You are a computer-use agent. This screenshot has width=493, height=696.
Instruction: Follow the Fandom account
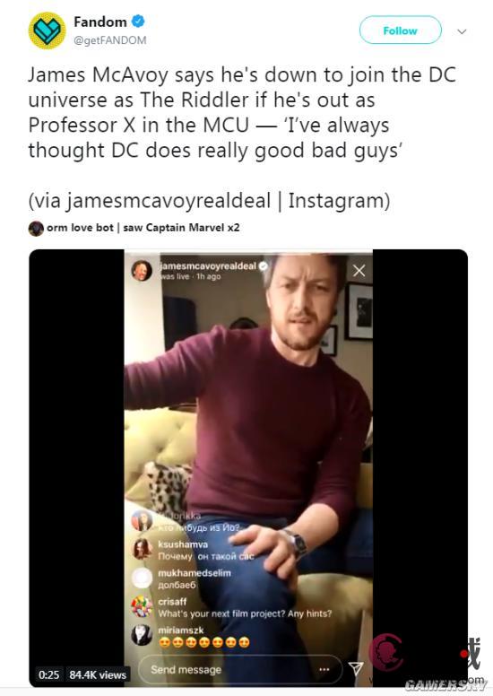click(x=401, y=30)
